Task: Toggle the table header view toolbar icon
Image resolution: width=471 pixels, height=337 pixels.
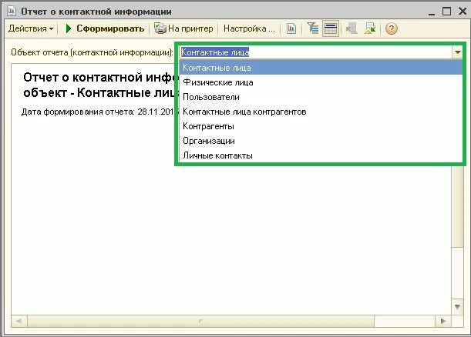Action: pyautogui.click(x=331, y=28)
